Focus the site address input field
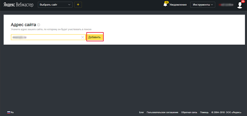 48,37
